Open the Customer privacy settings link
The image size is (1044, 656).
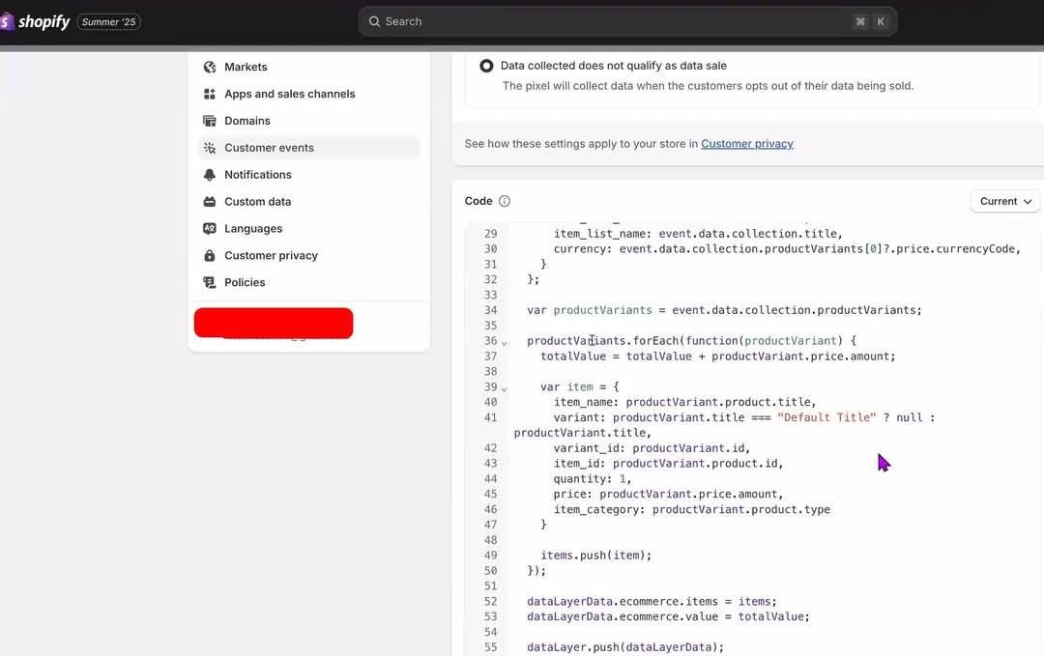745,143
